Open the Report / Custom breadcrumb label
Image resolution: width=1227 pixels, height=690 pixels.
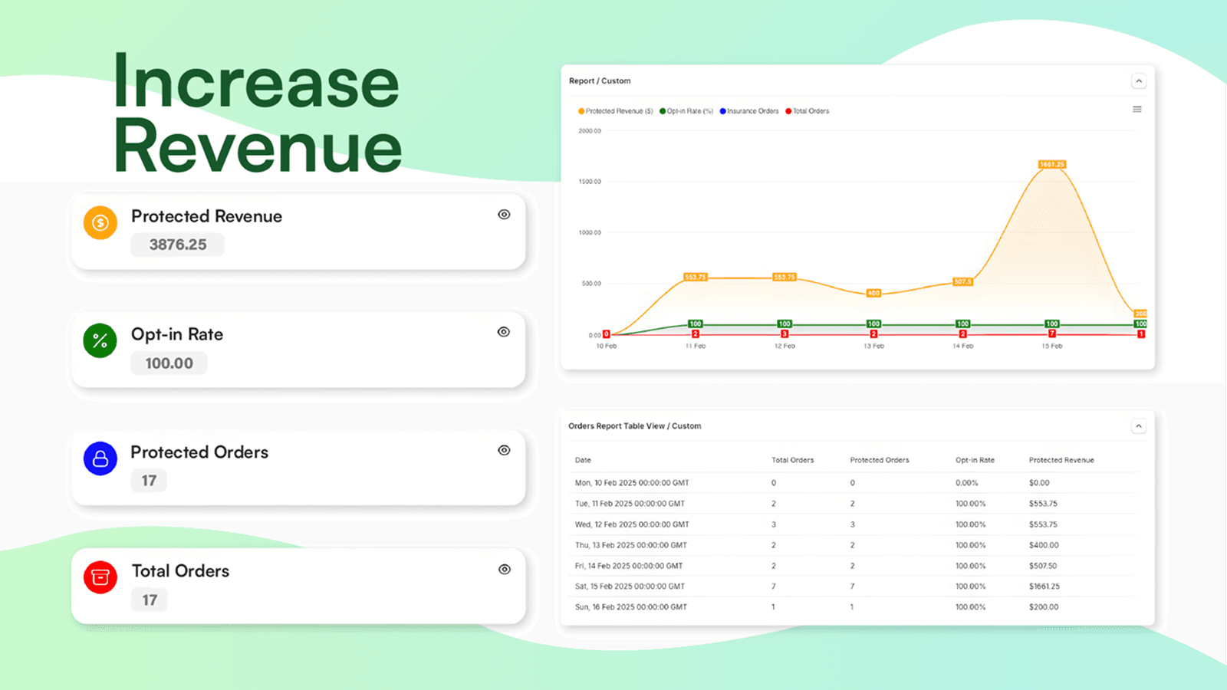(599, 80)
